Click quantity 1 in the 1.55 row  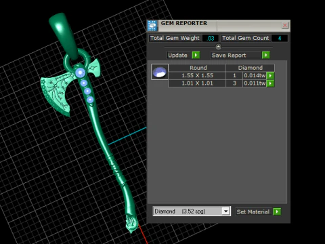tap(234, 75)
